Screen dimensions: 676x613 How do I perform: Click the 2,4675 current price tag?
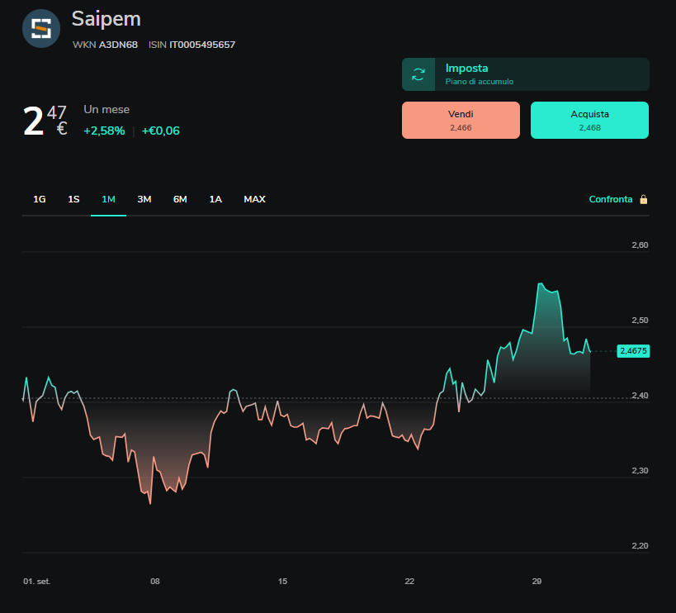[x=633, y=351]
